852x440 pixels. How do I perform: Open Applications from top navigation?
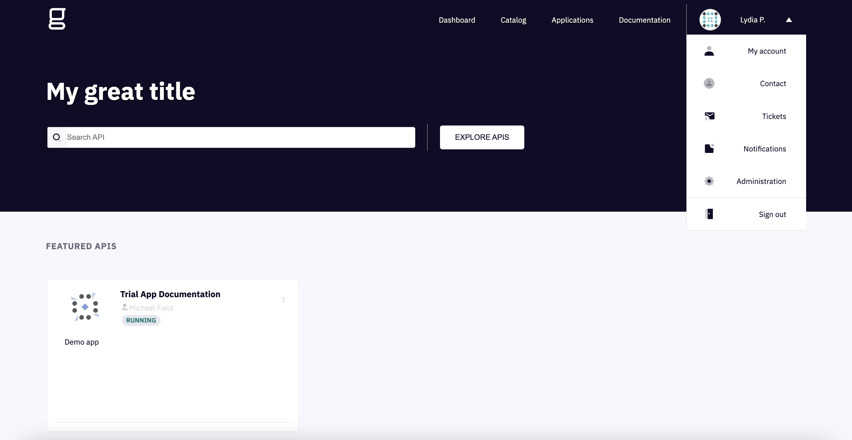(572, 20)
